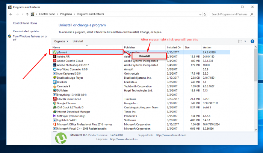Click the Microsoft Visual C++ 2005 icon
Screen dimensions: 263x153
point(55,129)
